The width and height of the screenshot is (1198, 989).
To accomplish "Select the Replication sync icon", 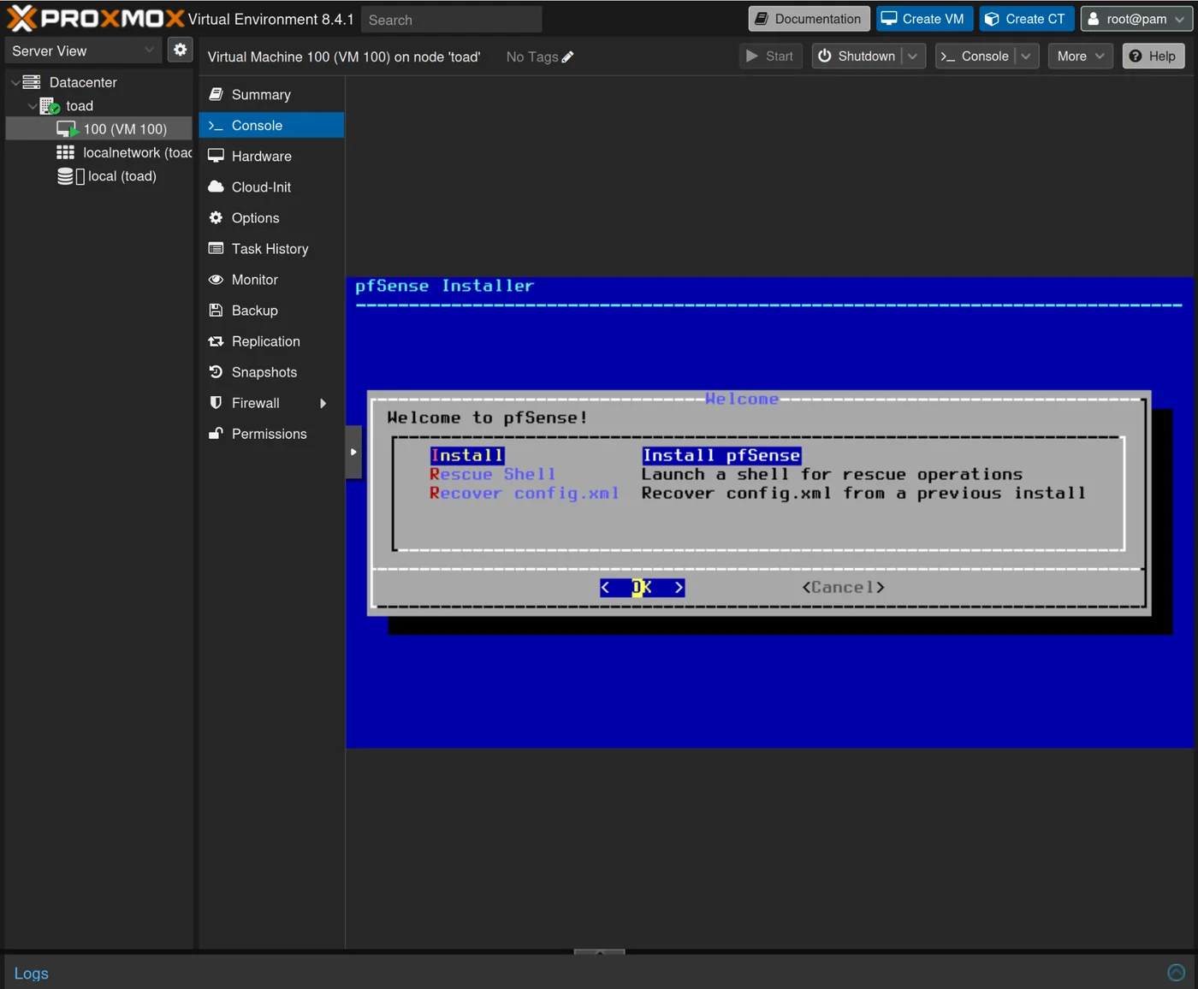I will point(216,341).
